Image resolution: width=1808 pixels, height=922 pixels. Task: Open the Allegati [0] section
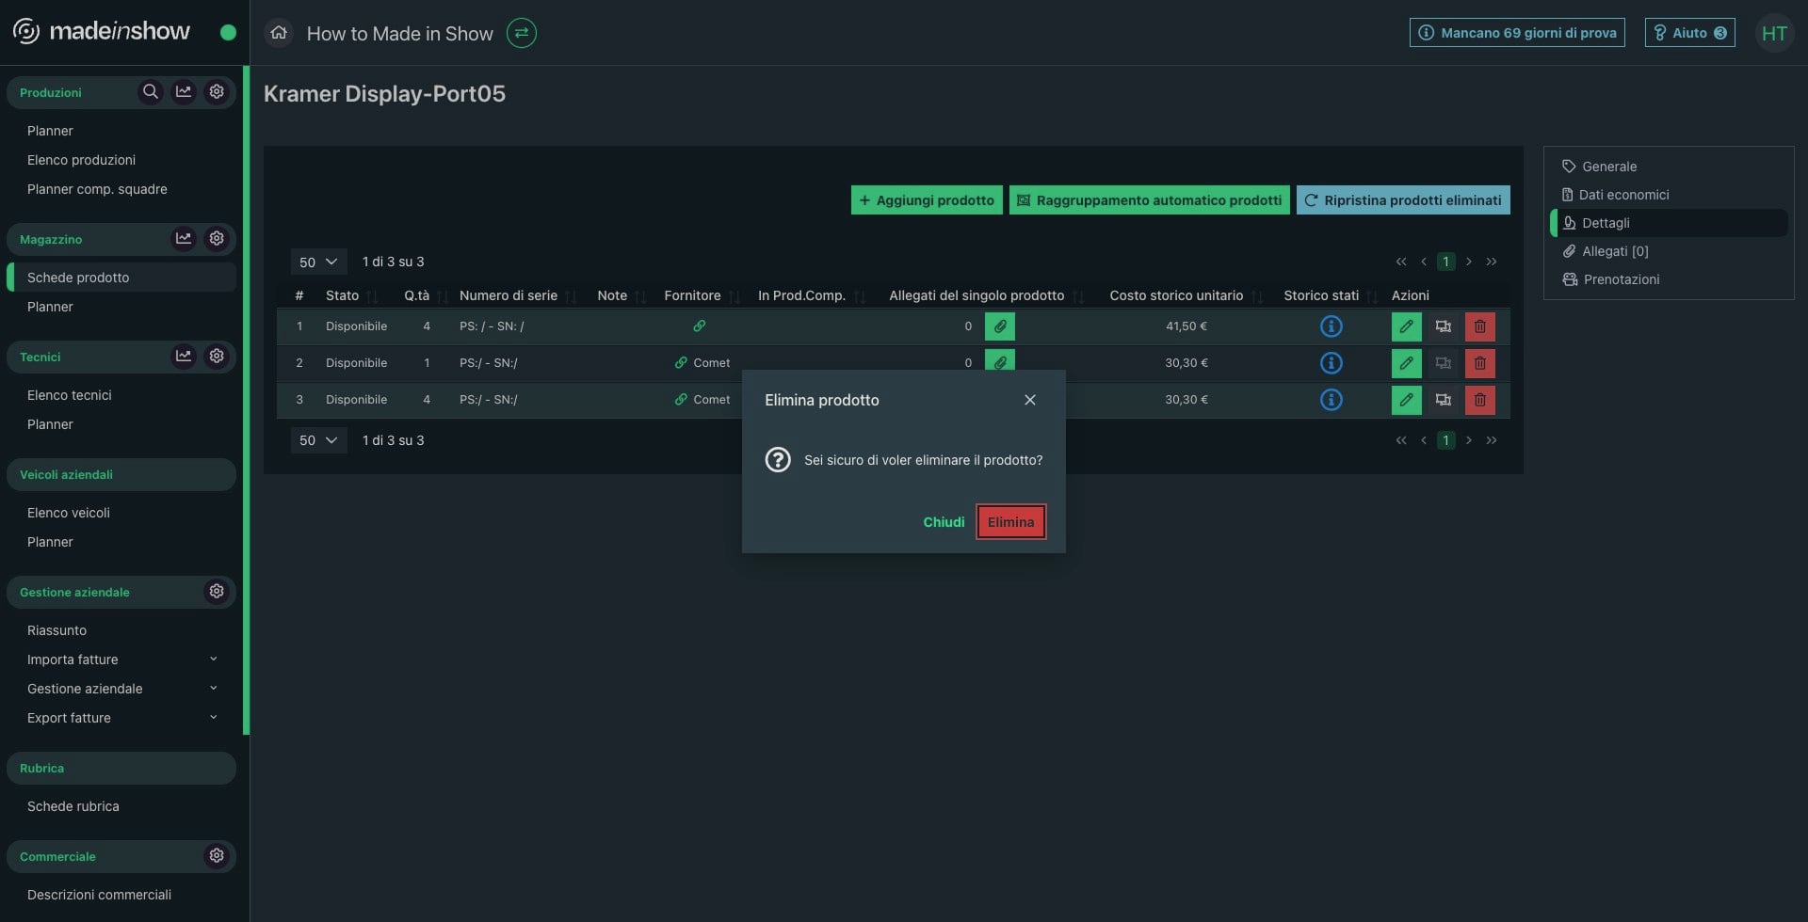point(1669,251)
